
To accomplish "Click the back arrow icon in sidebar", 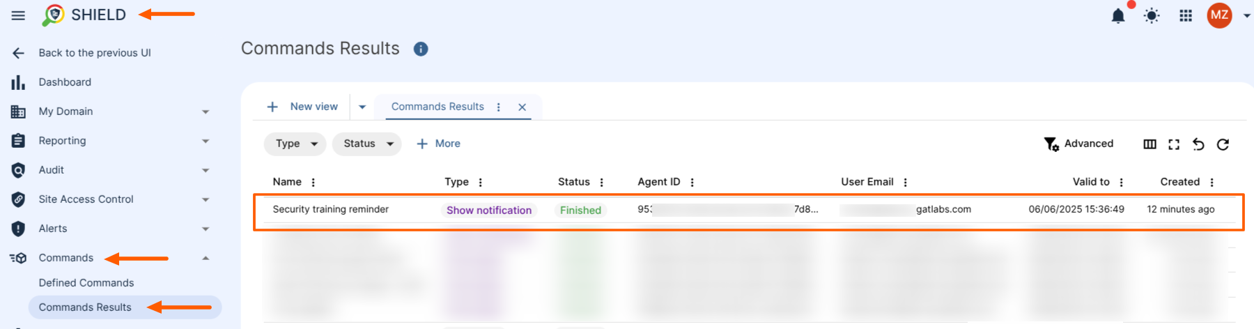I will (x=19, y=53).
